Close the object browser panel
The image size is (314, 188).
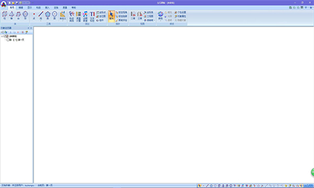(x=31, y=28)
